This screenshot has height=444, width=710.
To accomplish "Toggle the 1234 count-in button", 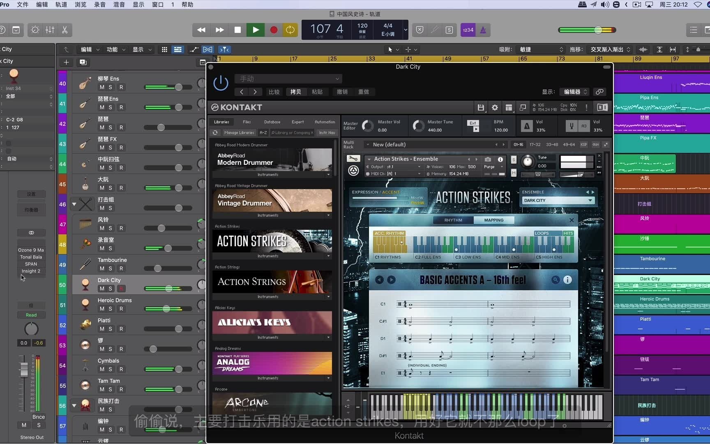I will click(x=468, y=30).
